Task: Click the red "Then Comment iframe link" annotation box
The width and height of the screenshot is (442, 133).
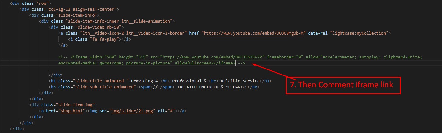Action: (x=343, y=85)
